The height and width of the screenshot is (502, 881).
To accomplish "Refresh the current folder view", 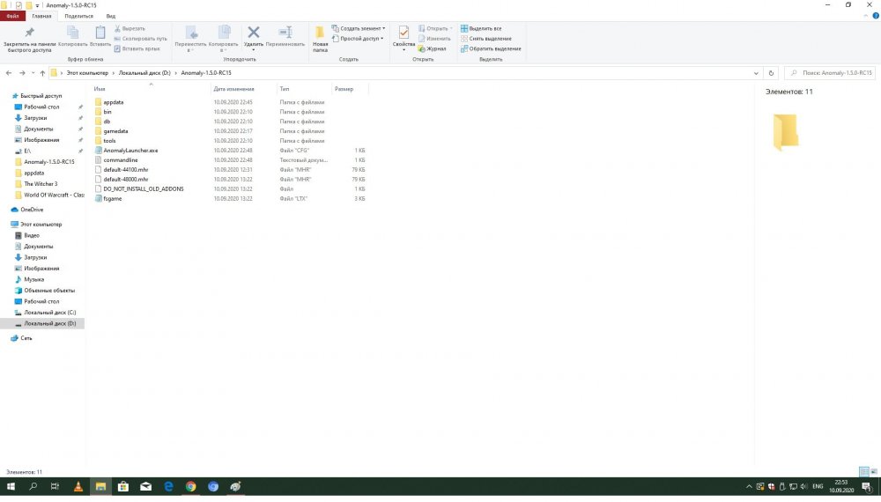I will pos(772,73).
